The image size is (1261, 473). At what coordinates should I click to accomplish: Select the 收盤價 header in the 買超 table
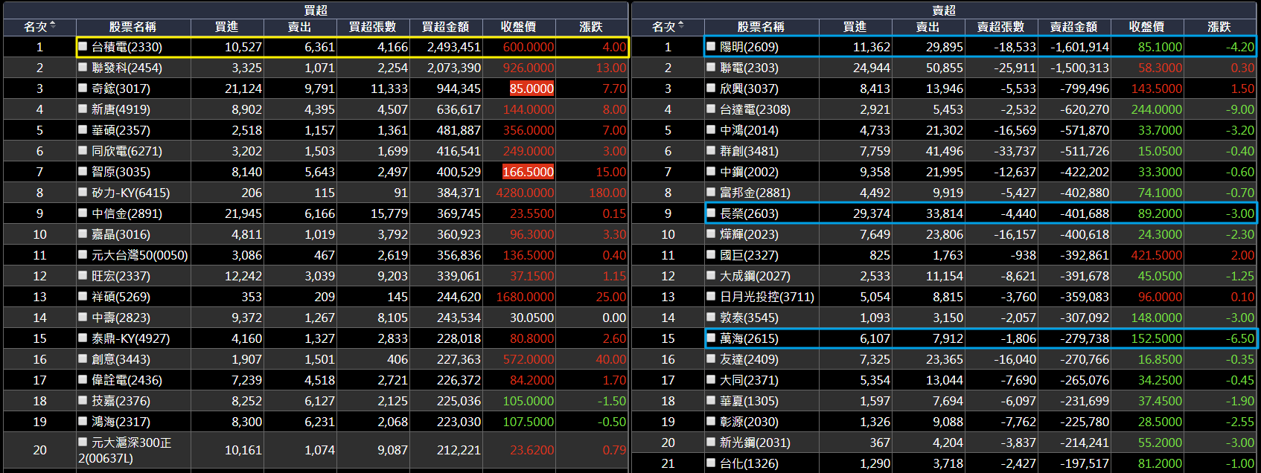(x=518, y=27)
